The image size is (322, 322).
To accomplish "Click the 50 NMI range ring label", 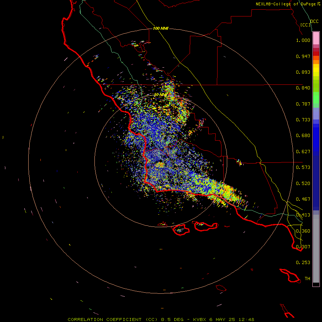I will pyautogui.click(x=161, y=95).
